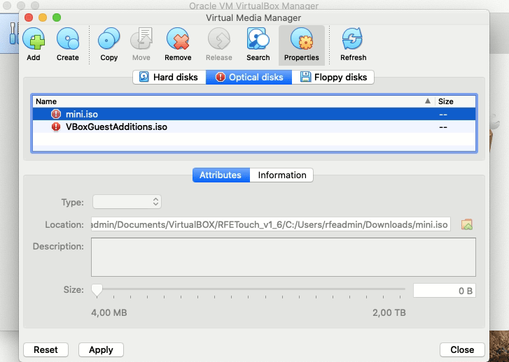This screenshot has width=509, height=362.
Task: Open the Information tab
Action: pos(281,175)
